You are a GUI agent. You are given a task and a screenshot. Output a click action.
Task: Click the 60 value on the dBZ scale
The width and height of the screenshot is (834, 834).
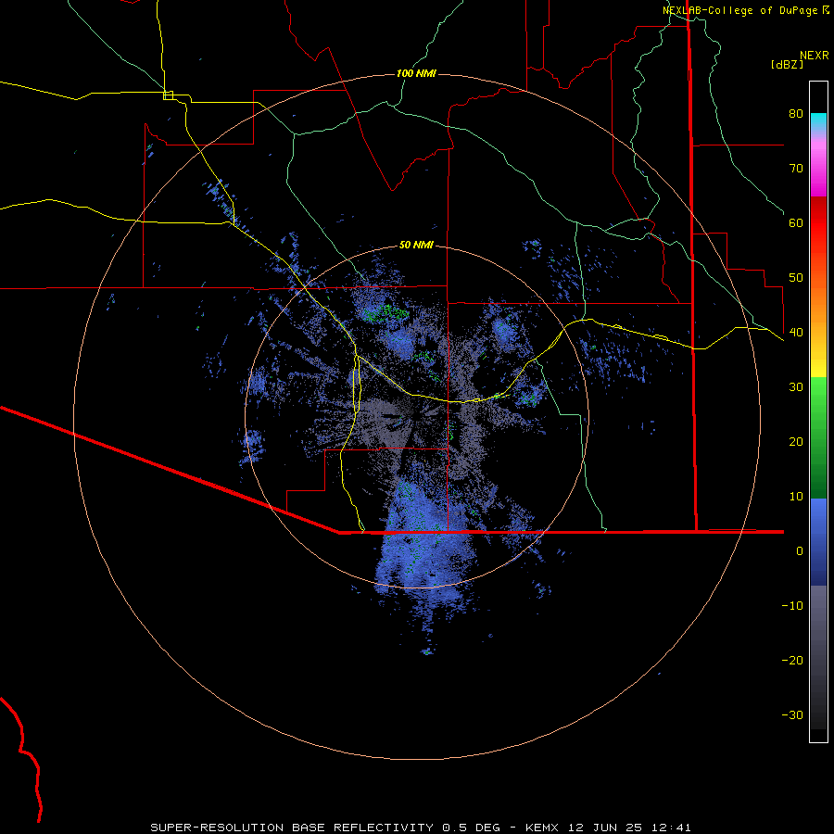(x=796, y=223)
